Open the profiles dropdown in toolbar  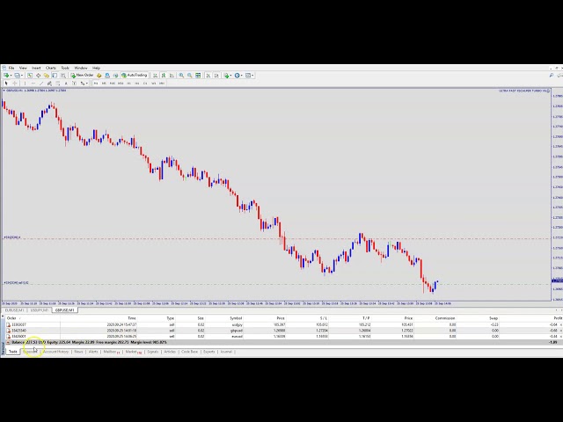coord(18,76)
